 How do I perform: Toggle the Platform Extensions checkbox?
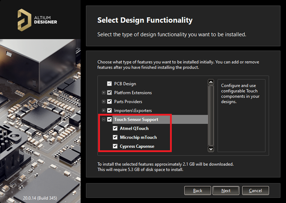click(x=109, y=93)
